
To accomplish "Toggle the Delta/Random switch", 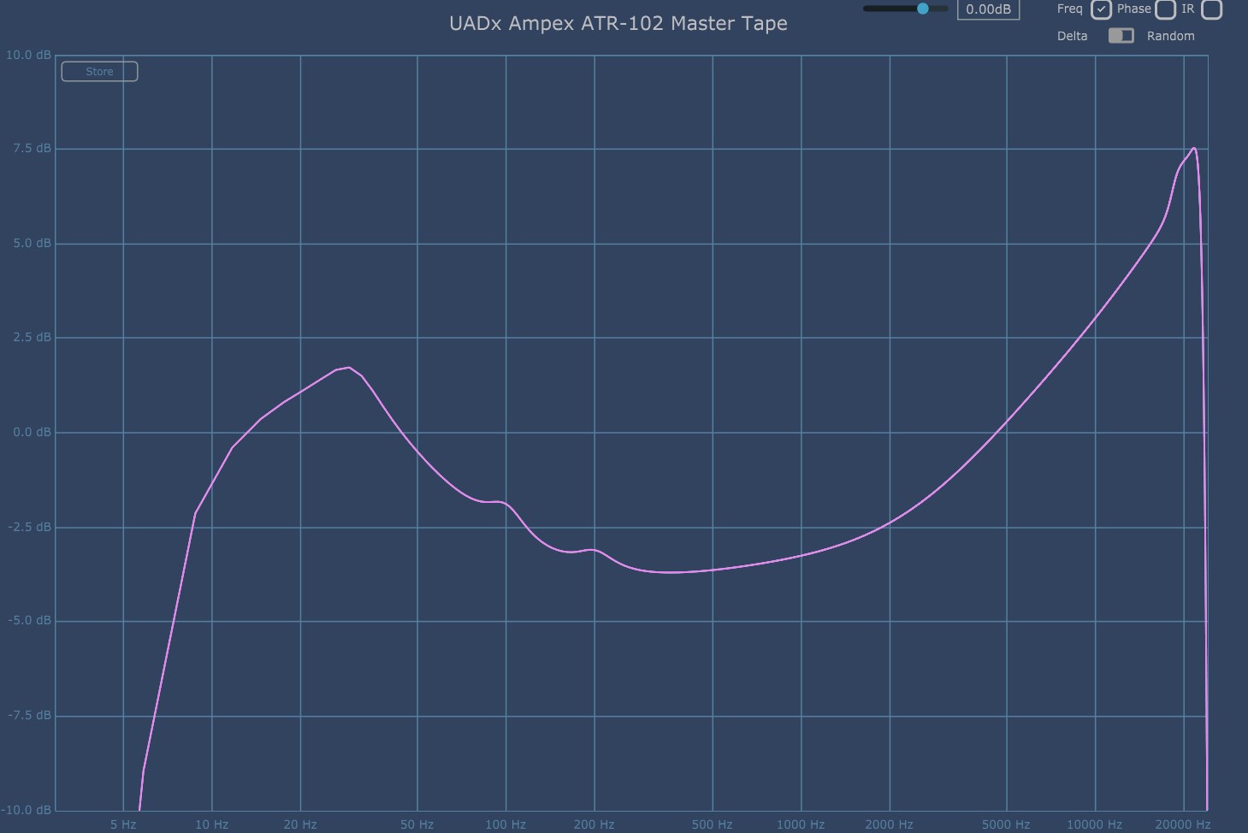I will coord(1121,36).
